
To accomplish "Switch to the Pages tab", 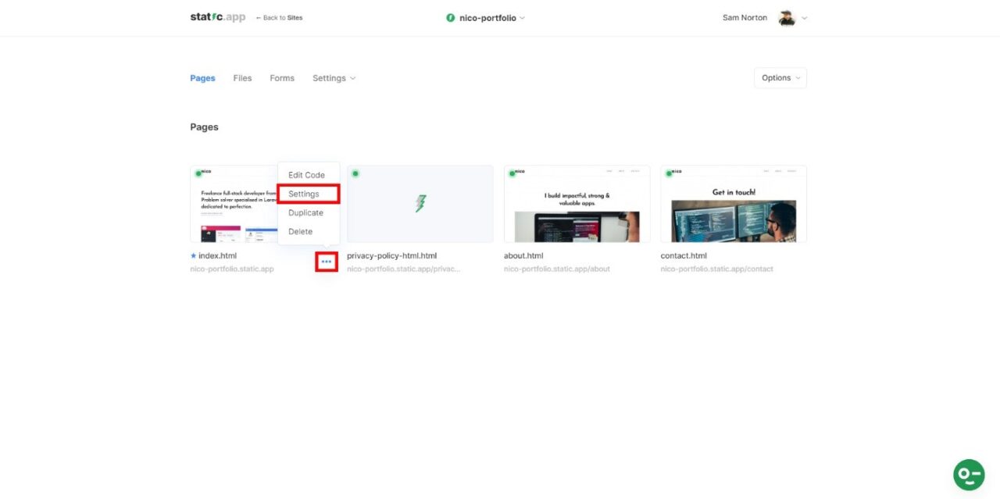I will pyautogui.click(x=202, y=78).
